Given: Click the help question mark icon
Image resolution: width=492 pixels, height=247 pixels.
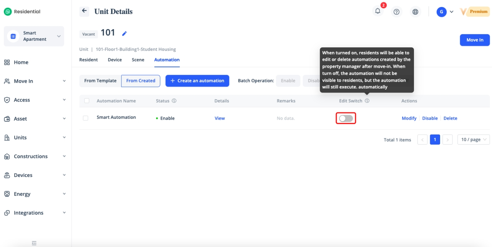Looking at the screenshot, I should pos(396,12).
